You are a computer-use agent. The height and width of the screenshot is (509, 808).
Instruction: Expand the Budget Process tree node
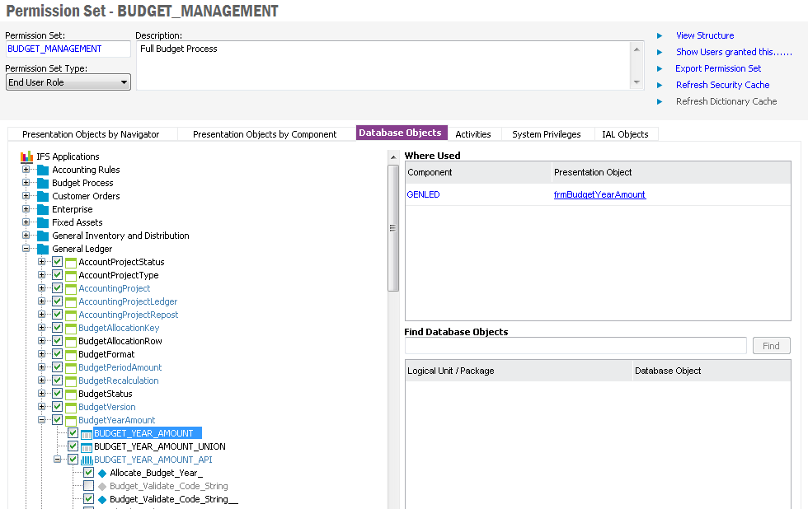tap(26, 183)
